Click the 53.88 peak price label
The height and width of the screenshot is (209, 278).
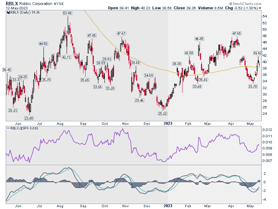point(67,13)
